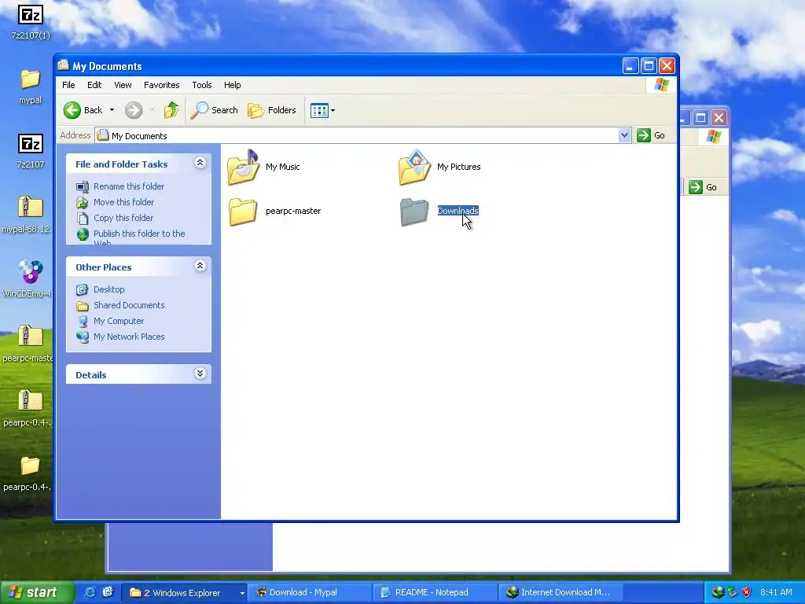This screenshot has height=604, width=805.
Task: Click Move this folder link
Action: coord(123,202)
